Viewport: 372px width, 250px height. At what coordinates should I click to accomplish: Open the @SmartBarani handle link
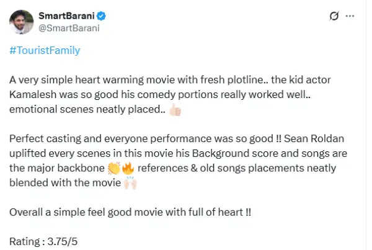[69, 28]
